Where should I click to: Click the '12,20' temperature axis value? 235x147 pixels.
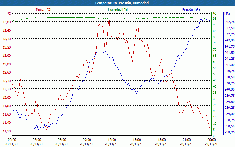pyautogui.click(x=7, y=89)
